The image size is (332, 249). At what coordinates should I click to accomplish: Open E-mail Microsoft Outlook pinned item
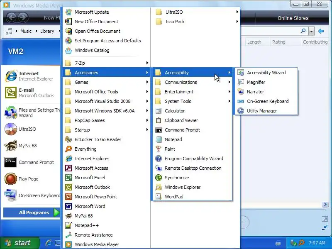32,93
